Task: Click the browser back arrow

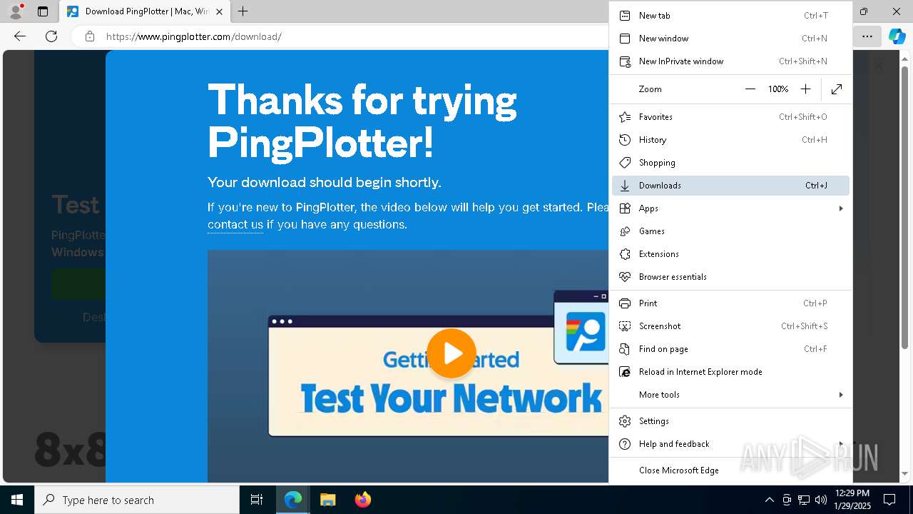Action: pos(20,36)
